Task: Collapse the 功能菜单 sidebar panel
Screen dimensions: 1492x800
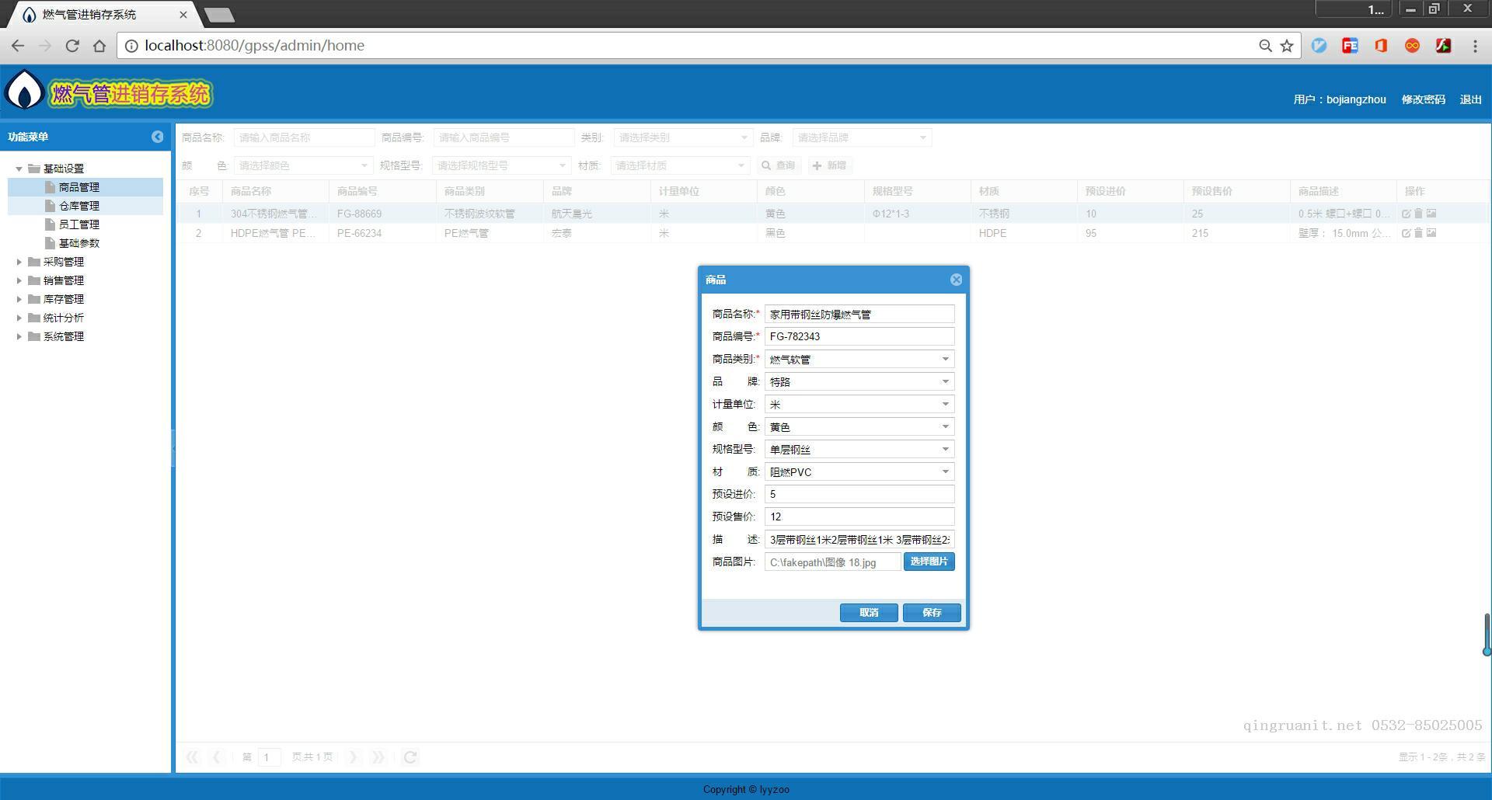Action: point(158,137)
